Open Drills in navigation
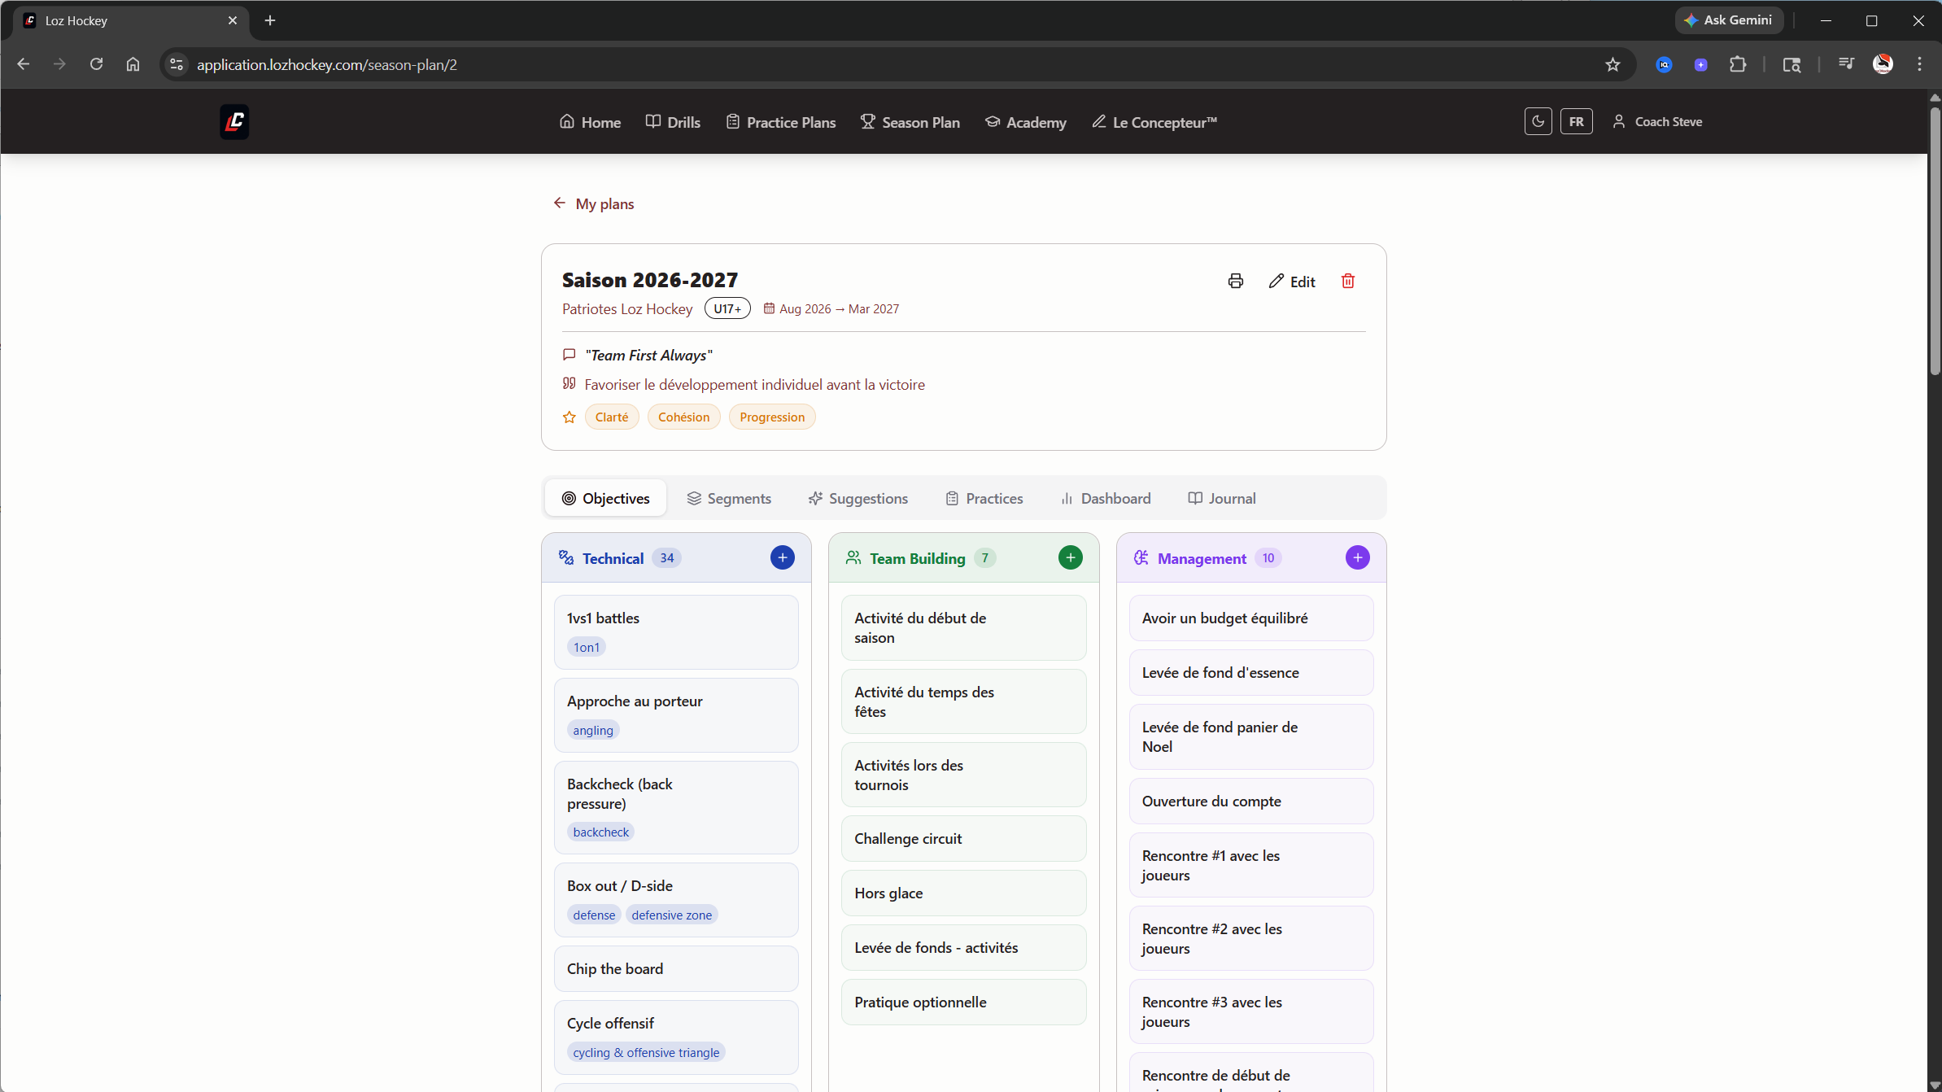 click(x=673, y=122)
